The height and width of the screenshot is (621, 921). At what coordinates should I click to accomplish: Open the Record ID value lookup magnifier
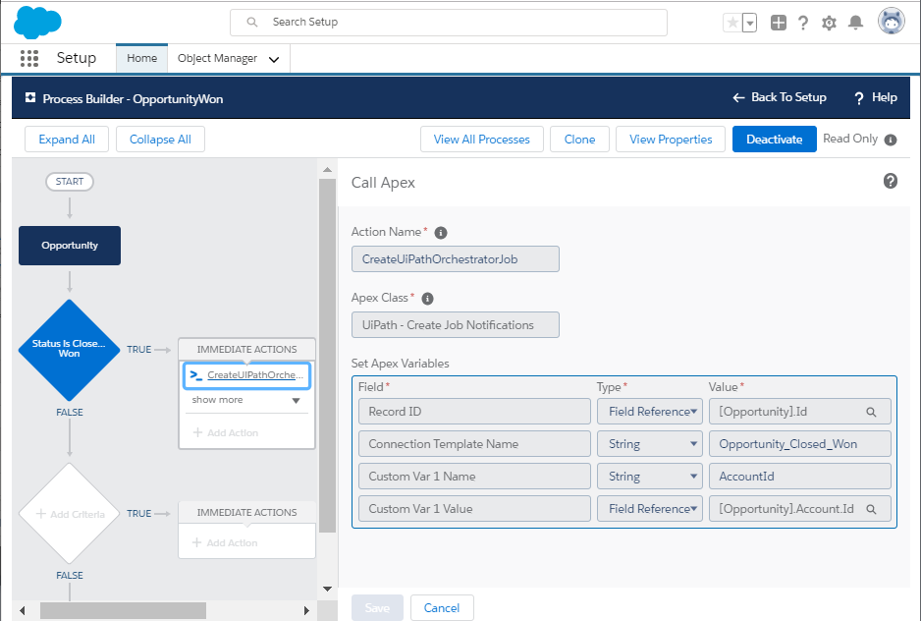coord(872,411)
